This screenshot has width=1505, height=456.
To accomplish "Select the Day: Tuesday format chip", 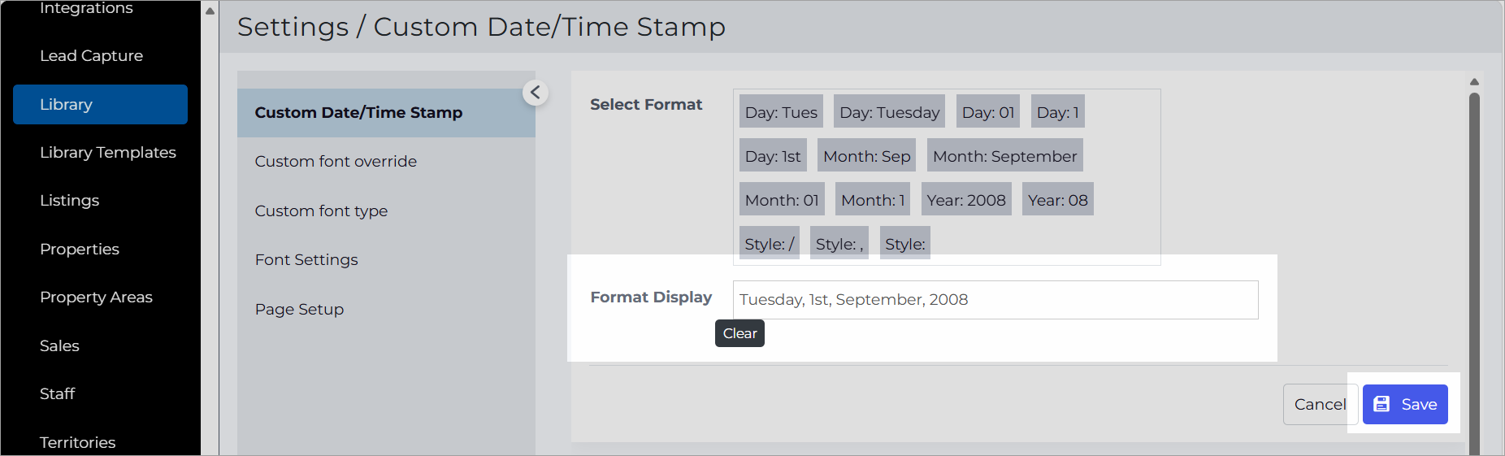I will pyautogui.click(x=889, y=112).
